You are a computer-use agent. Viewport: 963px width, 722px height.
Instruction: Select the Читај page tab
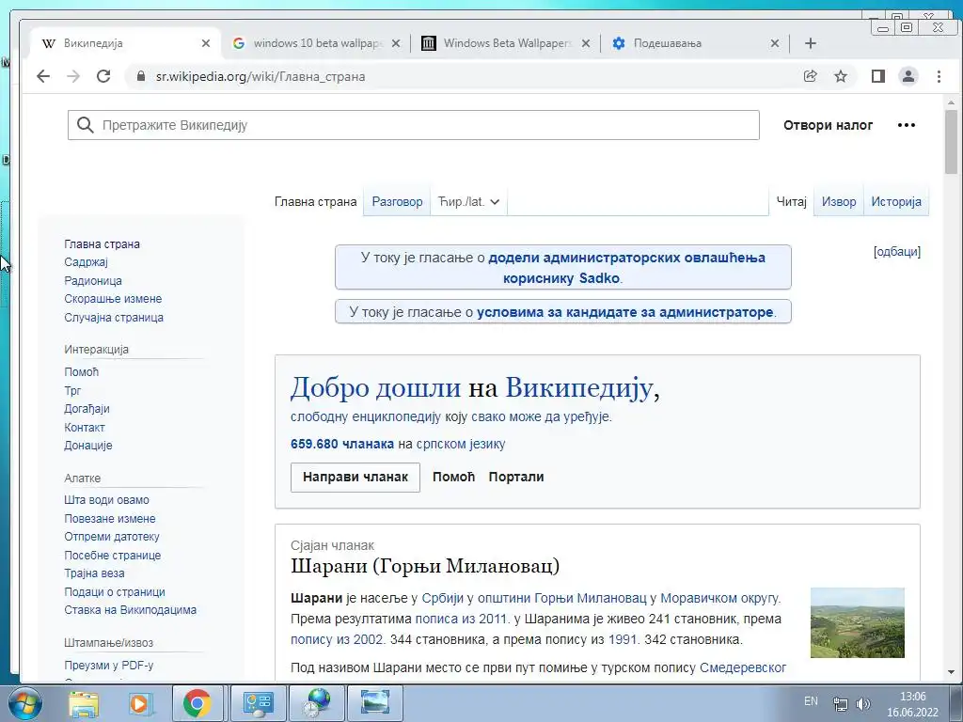pos(791,201)
